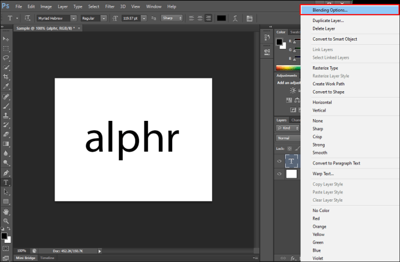Select the Horizontal Type tool in toolbox
This screenshot has height=262, width=400.
(6, 182)
